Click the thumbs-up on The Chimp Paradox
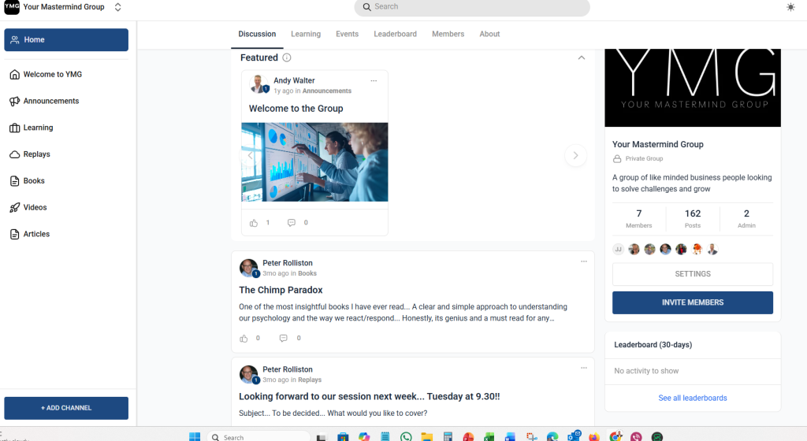Image resolution: width=807 pixels, height=441 pixels. (x=244, y=339)
